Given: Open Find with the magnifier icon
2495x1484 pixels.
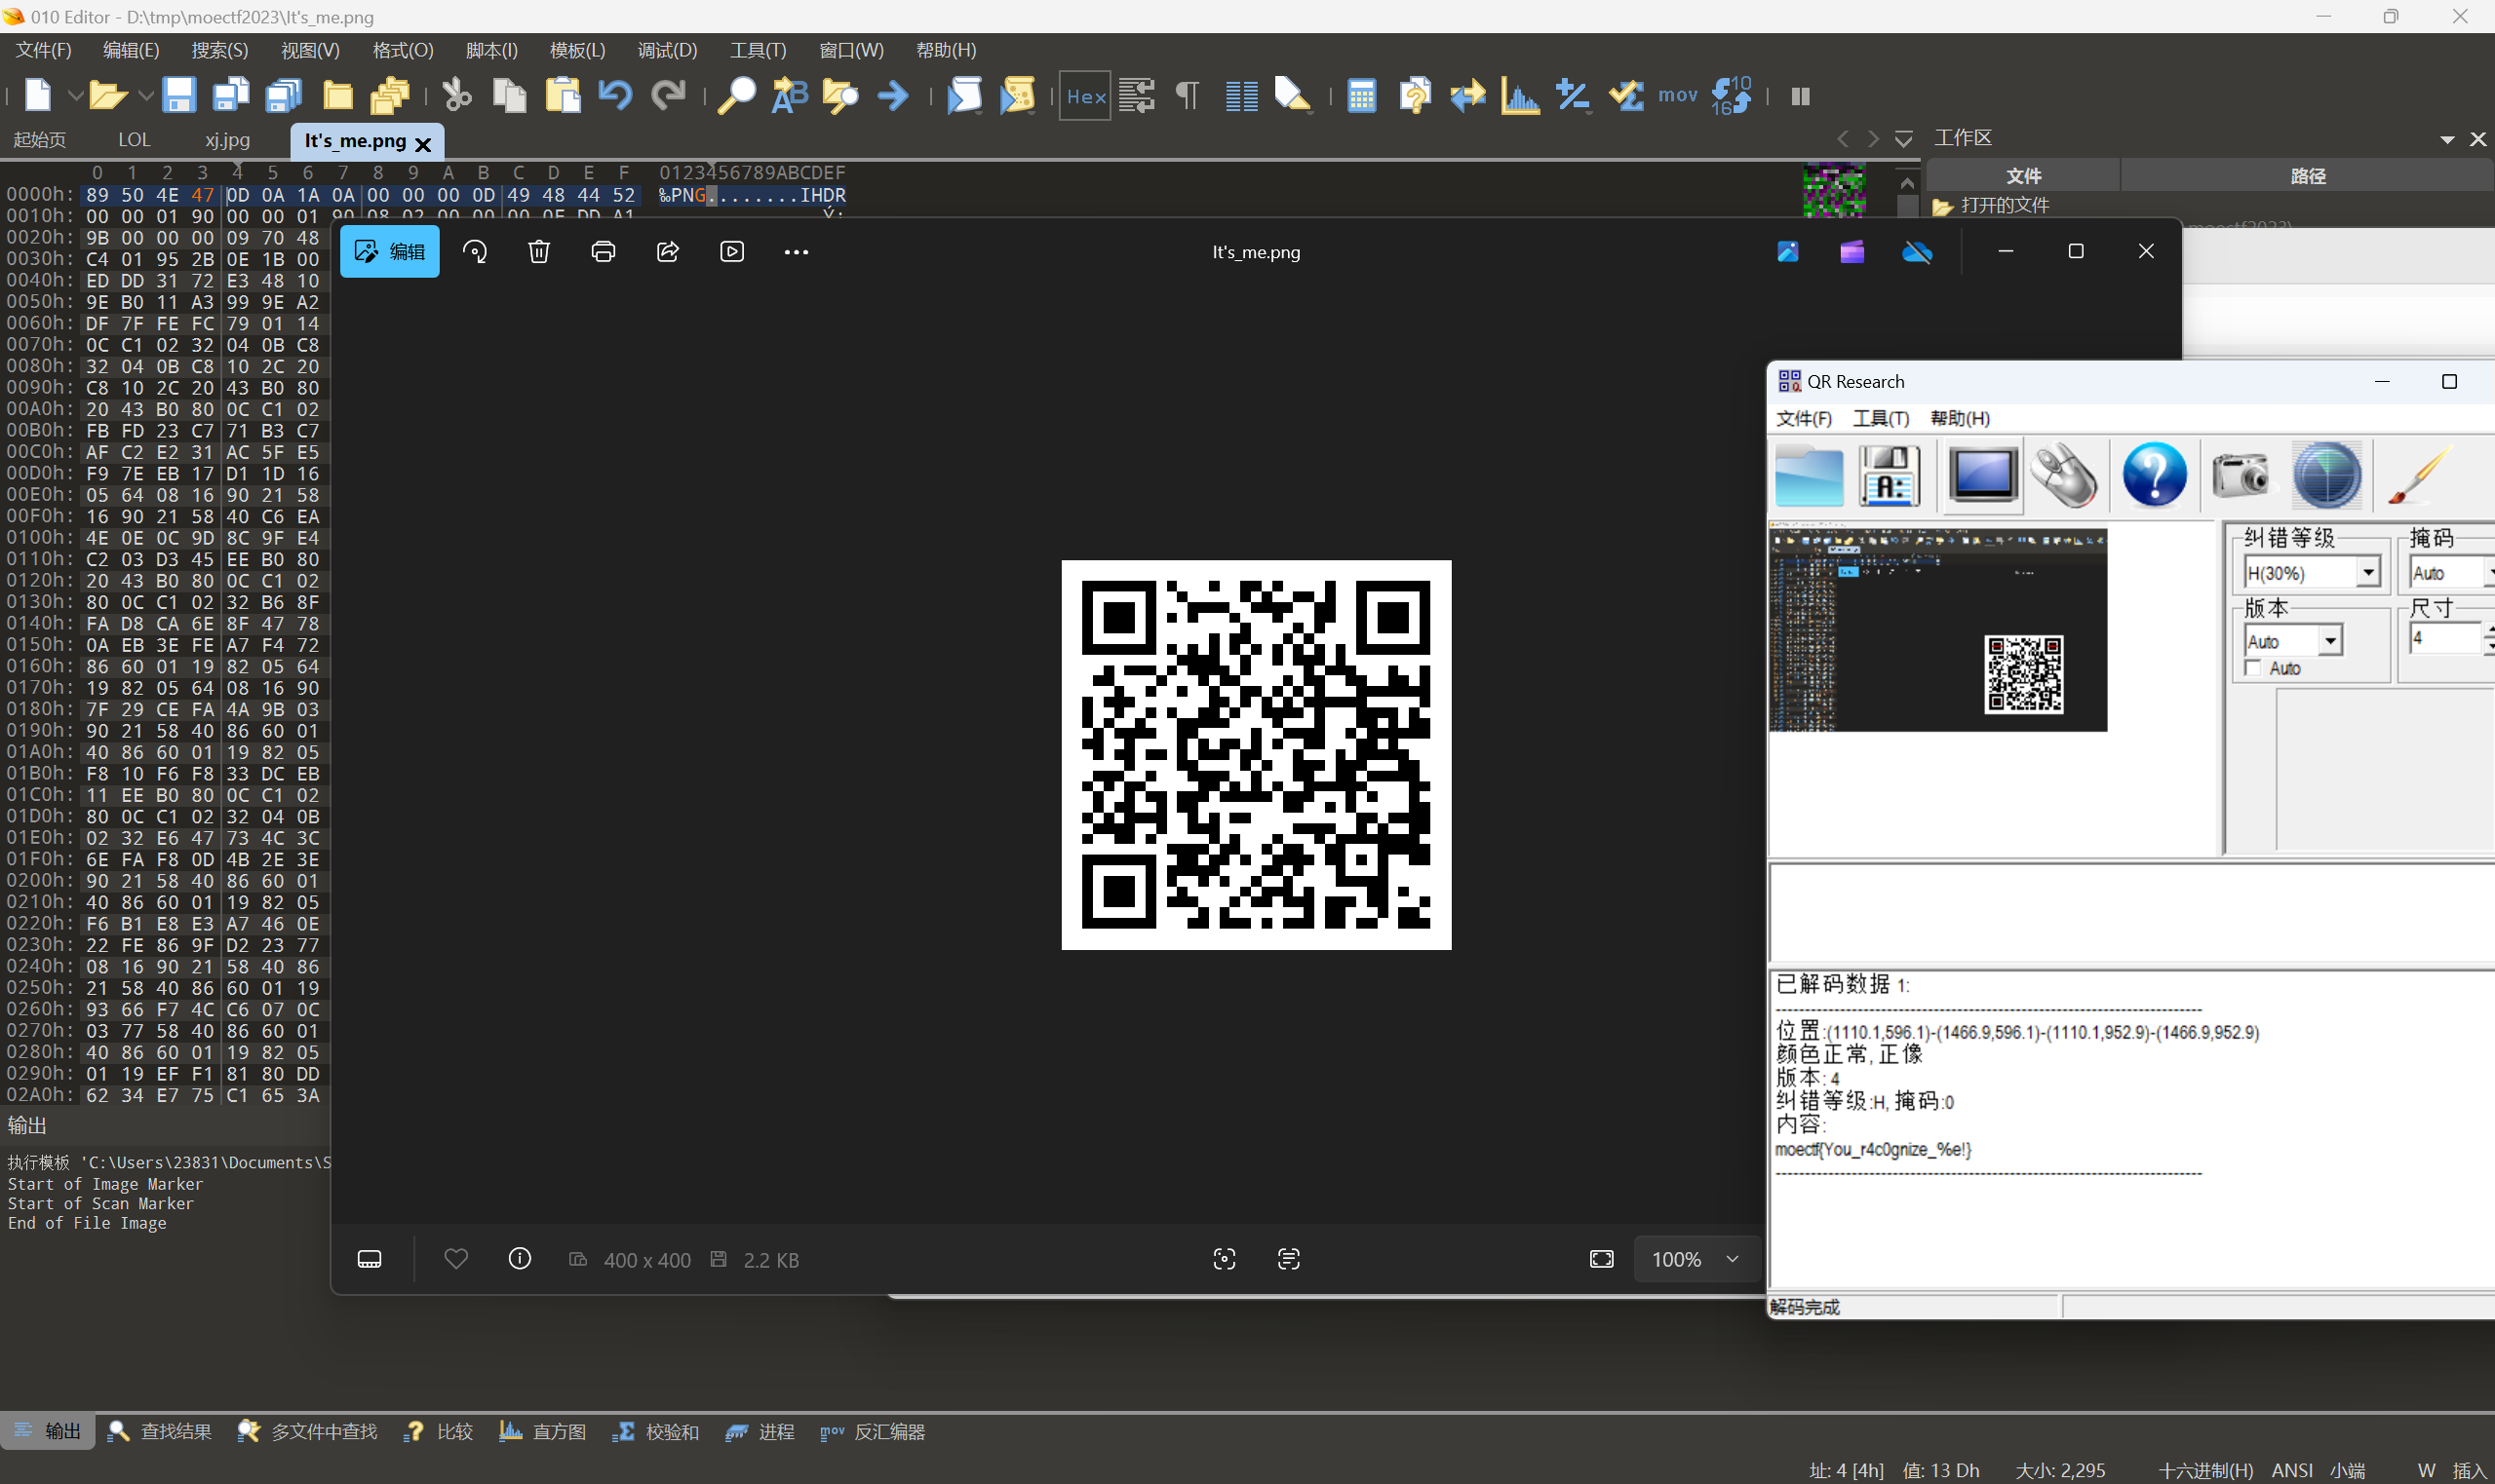Looking at the screenshot, I should [x=736, y=96].
